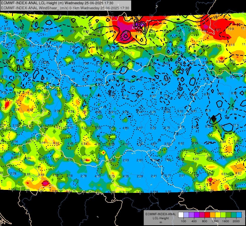
Task: Click the legend tick label 100
Action: [x=183, y=221]
